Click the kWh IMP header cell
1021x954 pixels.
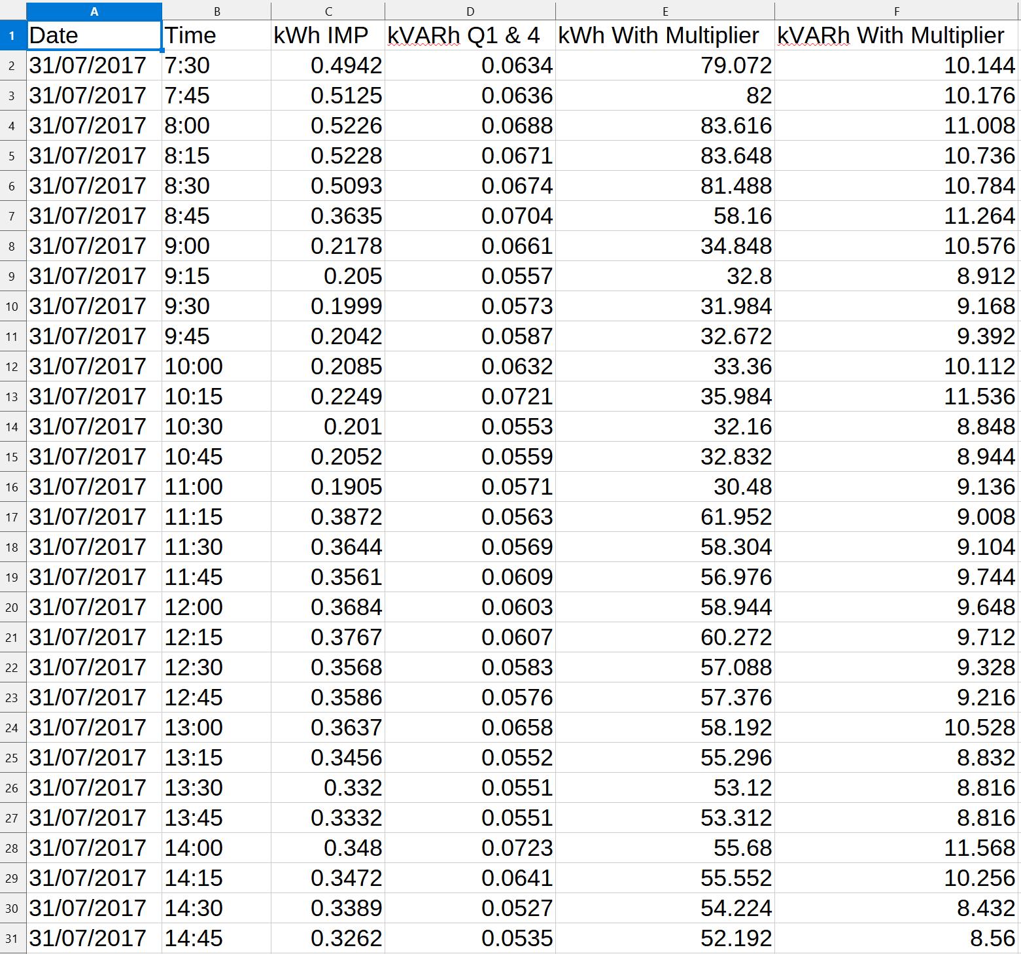[x=327, y=35]
